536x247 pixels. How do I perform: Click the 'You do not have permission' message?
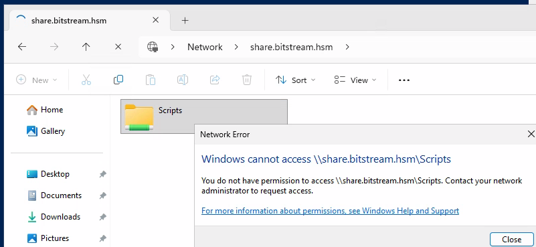pos(361,185)
